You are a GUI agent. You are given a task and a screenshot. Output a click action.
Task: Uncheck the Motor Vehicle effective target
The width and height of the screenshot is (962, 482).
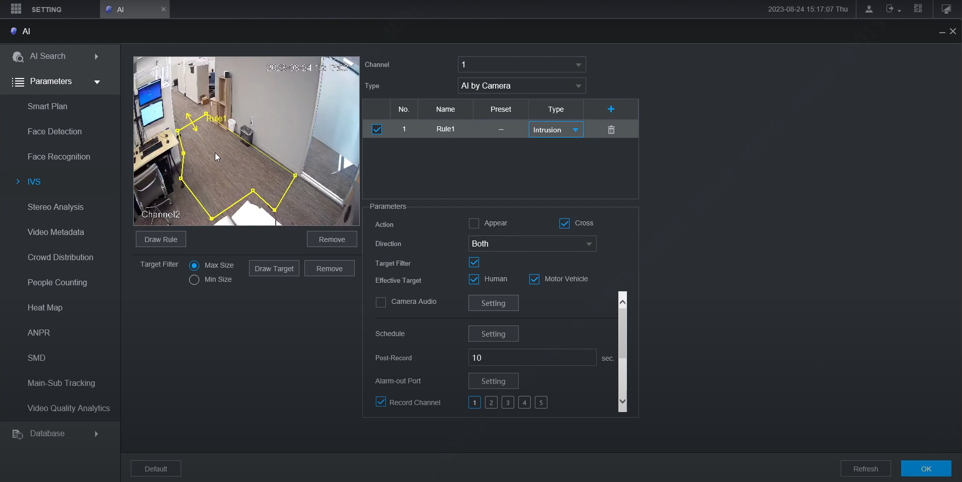pos(534,279)
